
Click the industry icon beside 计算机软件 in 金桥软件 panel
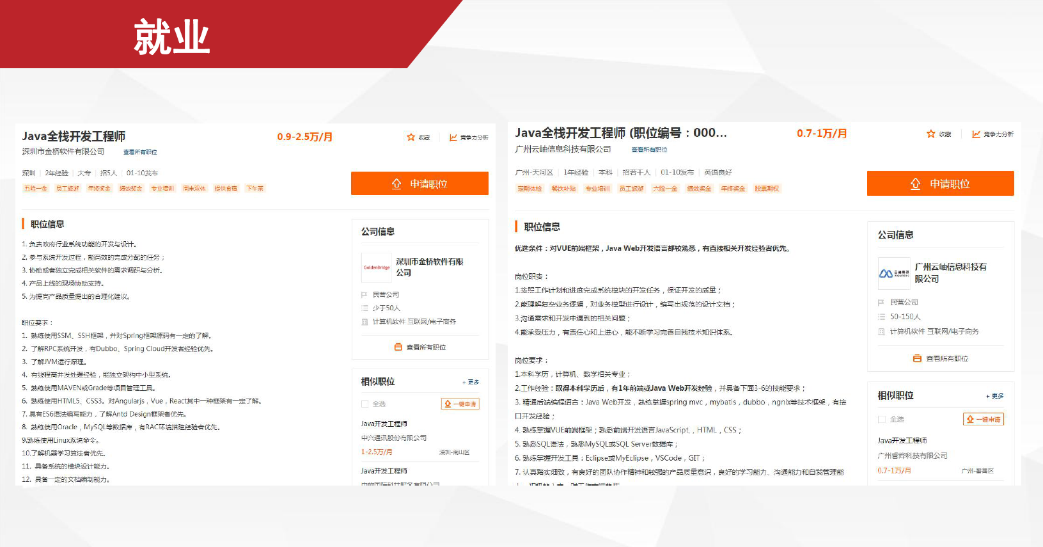tap(365, 322)
